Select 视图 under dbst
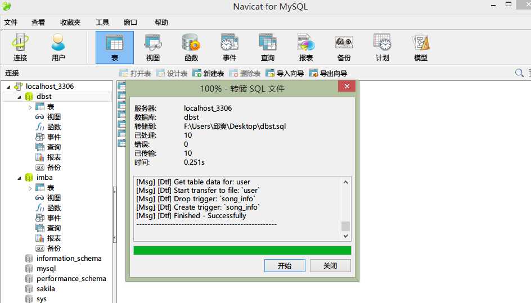Image resolution: width=531 pixels, height=303 pixels. [x=54, y=117]
